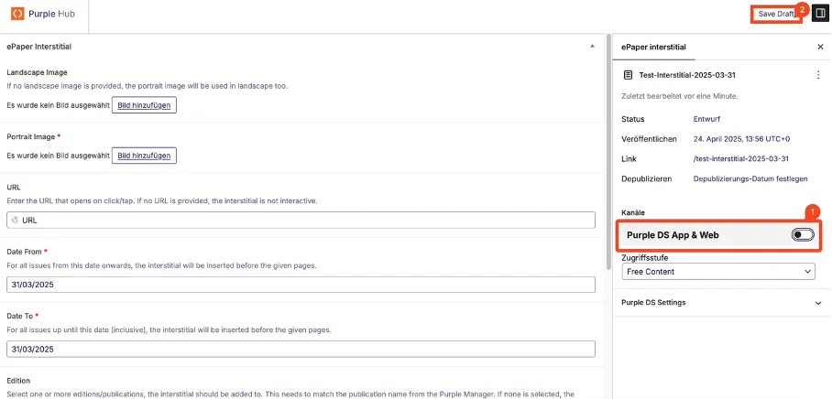Add a Portrait Image via Bild hinzufügen

[144, 156]
